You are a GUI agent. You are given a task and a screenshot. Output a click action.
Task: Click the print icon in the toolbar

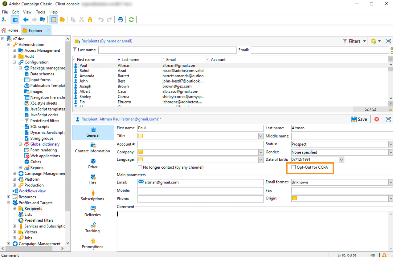coord(120,20)
